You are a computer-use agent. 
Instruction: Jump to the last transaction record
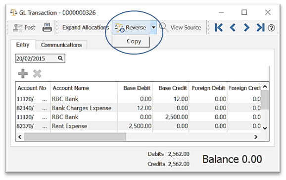[260, 28]
